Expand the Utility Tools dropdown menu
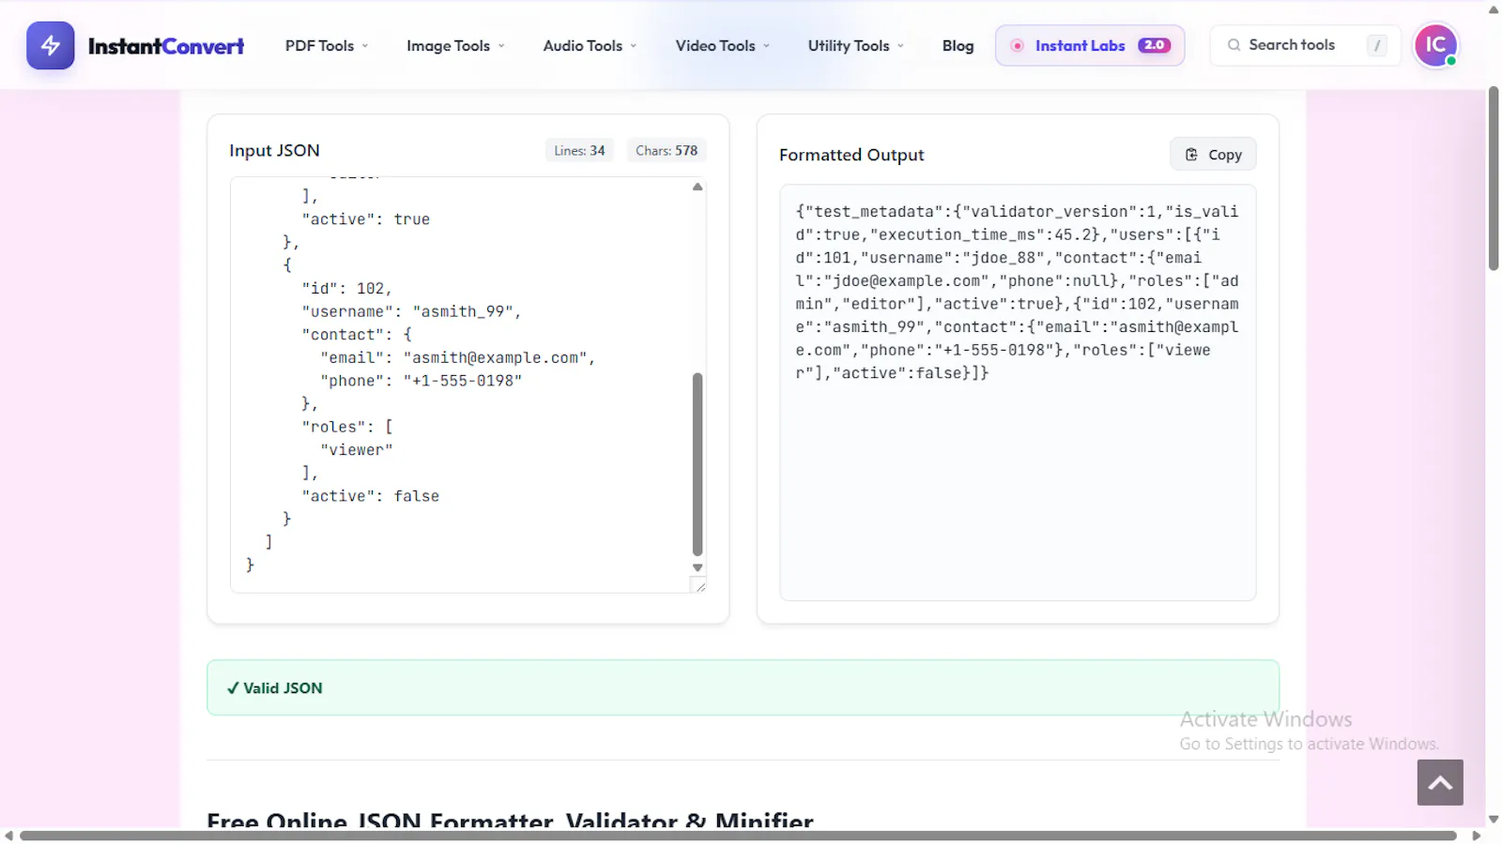The width and height of the screenshot is (1502, 844). 856,46
